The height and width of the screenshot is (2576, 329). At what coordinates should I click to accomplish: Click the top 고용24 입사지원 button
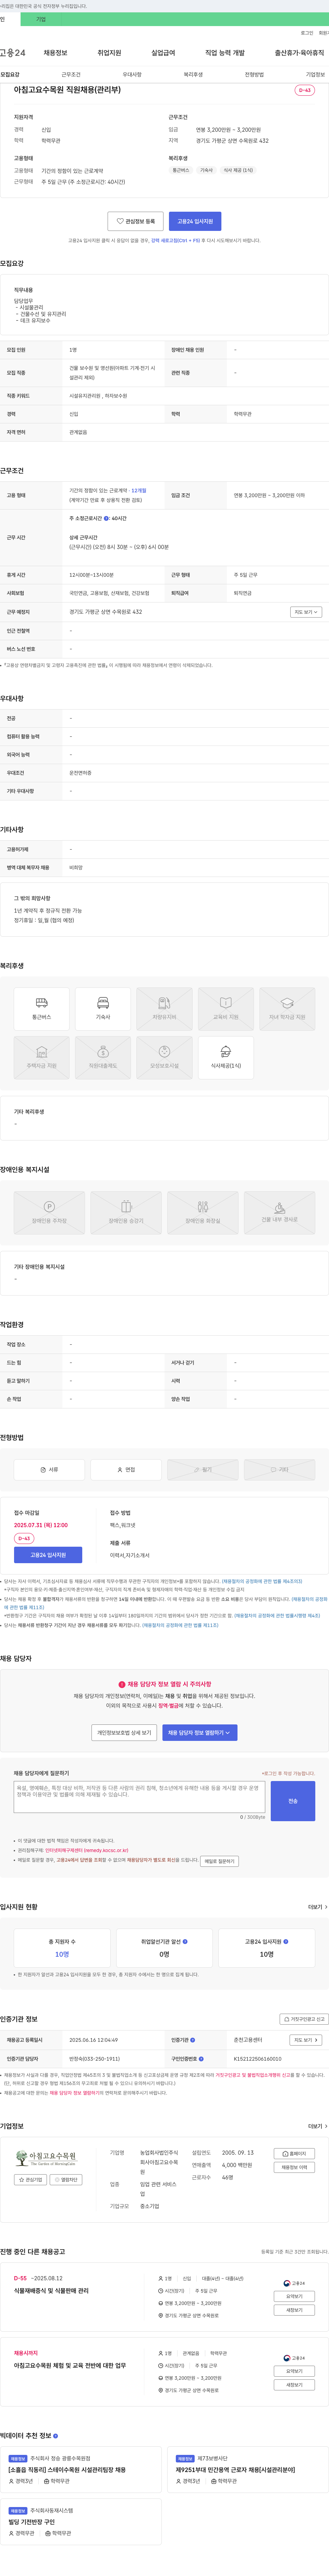(x=195, y=221)
